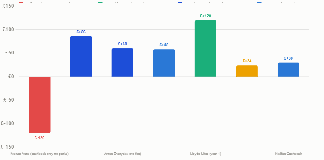
Task: Click the dark blue £+60 bar
Action: point(123,63)
